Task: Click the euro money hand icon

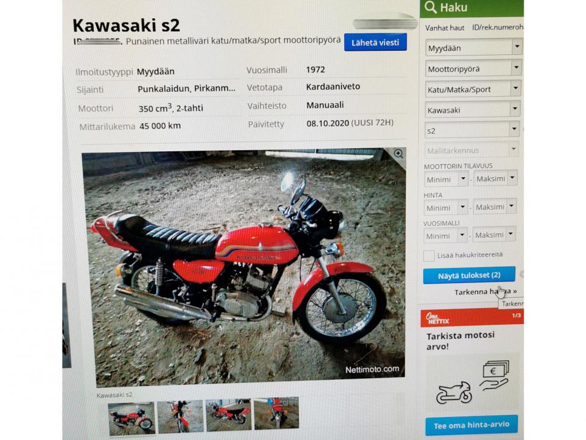Action: [x=494, y=375]
